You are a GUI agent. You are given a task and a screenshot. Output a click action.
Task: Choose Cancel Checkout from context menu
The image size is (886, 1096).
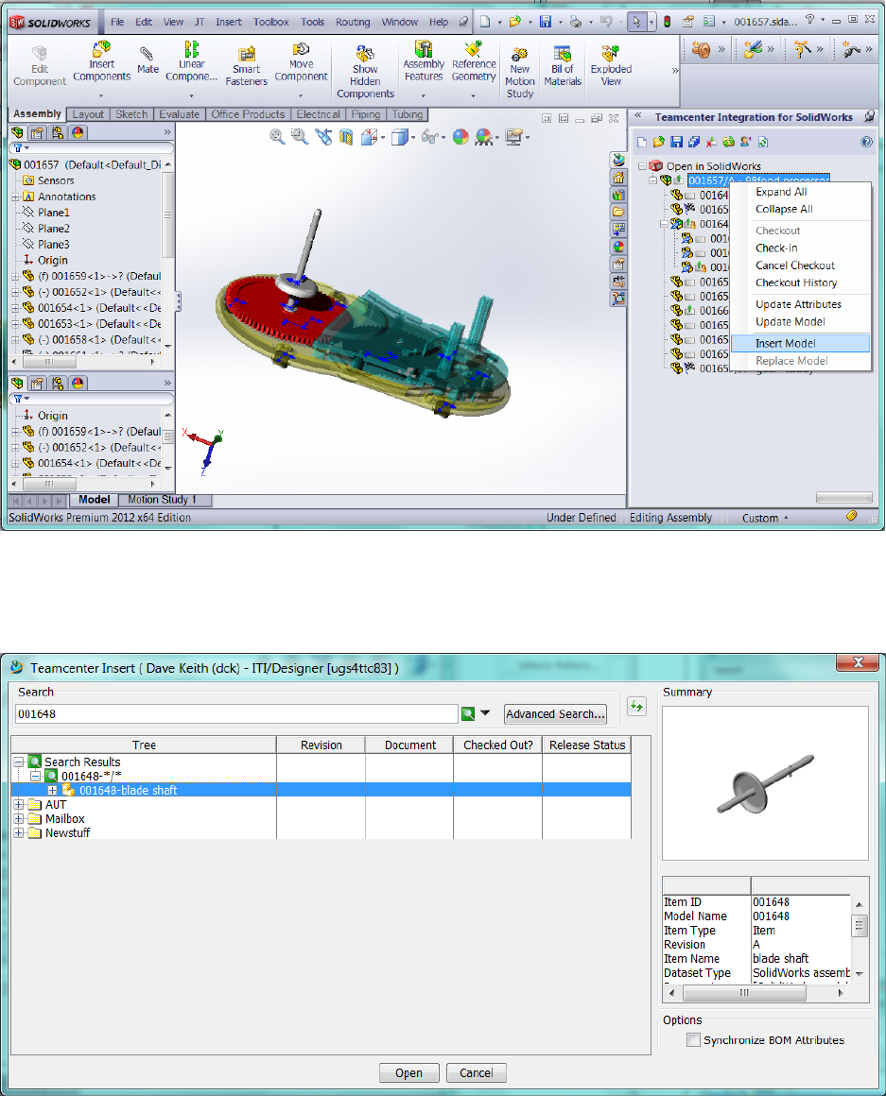795,265
